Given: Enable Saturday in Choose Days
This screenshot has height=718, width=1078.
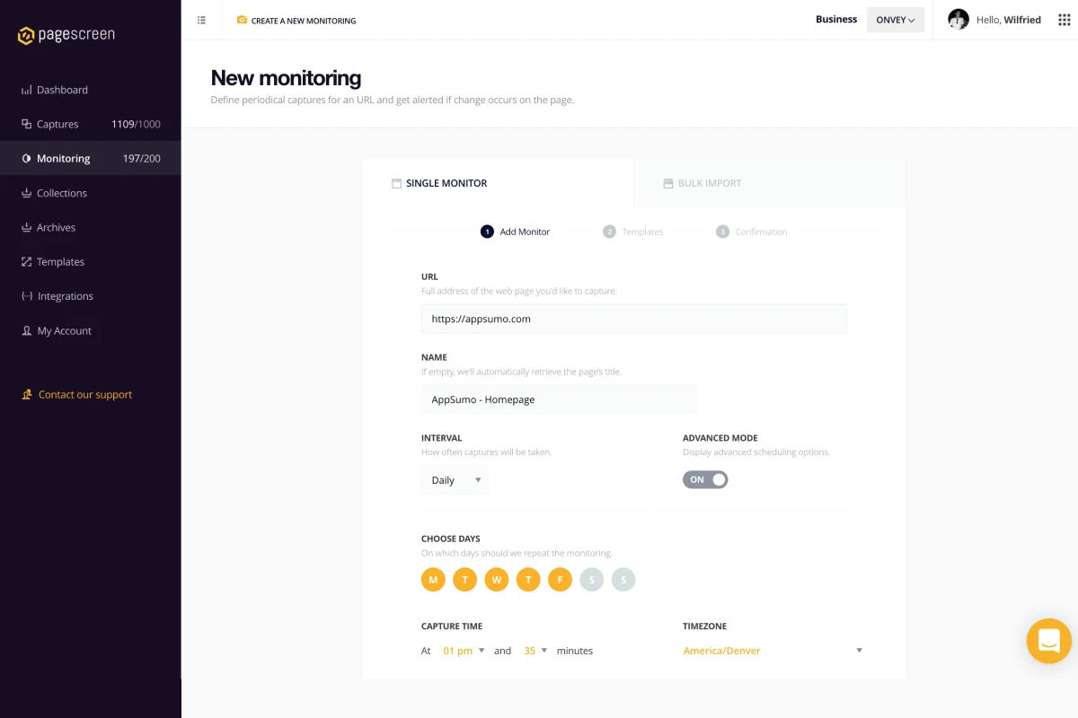Looking at the screenshot, I should (591, 580).
